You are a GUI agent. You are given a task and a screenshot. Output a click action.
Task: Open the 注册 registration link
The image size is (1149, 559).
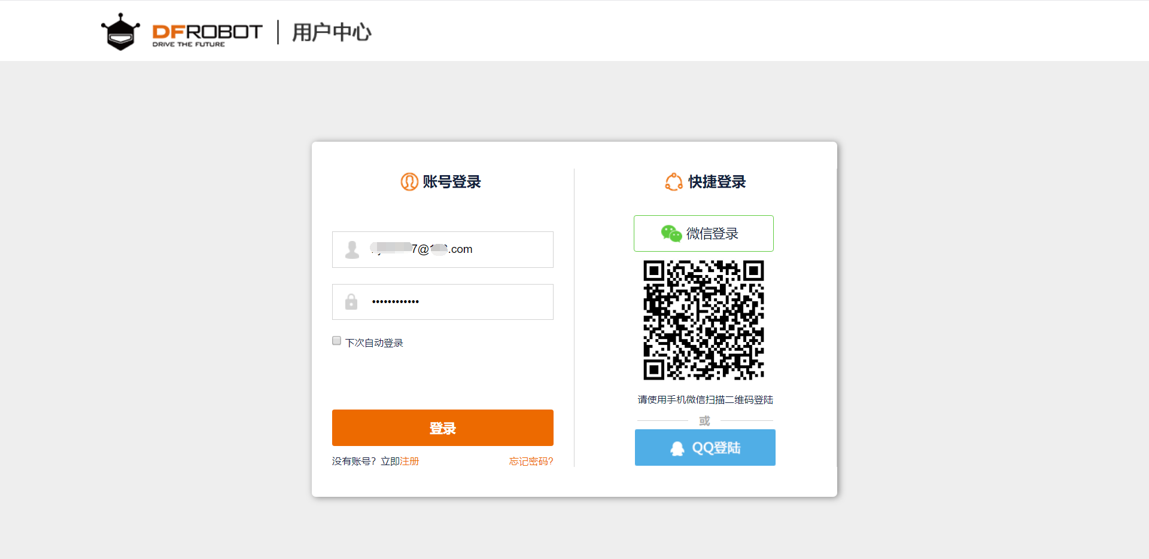(409, 461)
